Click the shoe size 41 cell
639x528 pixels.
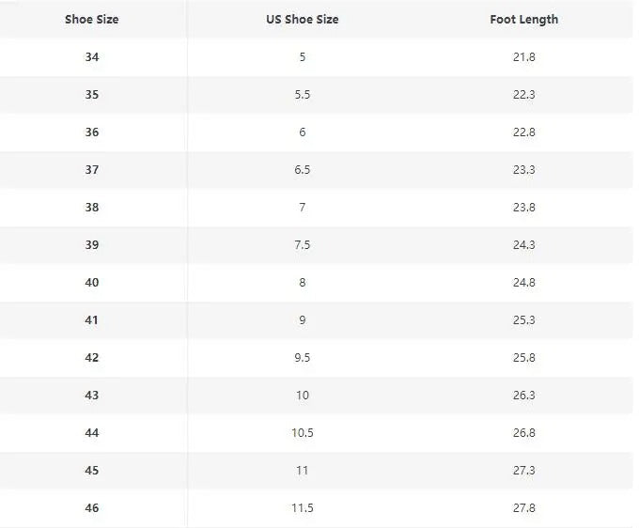[91, 320]
